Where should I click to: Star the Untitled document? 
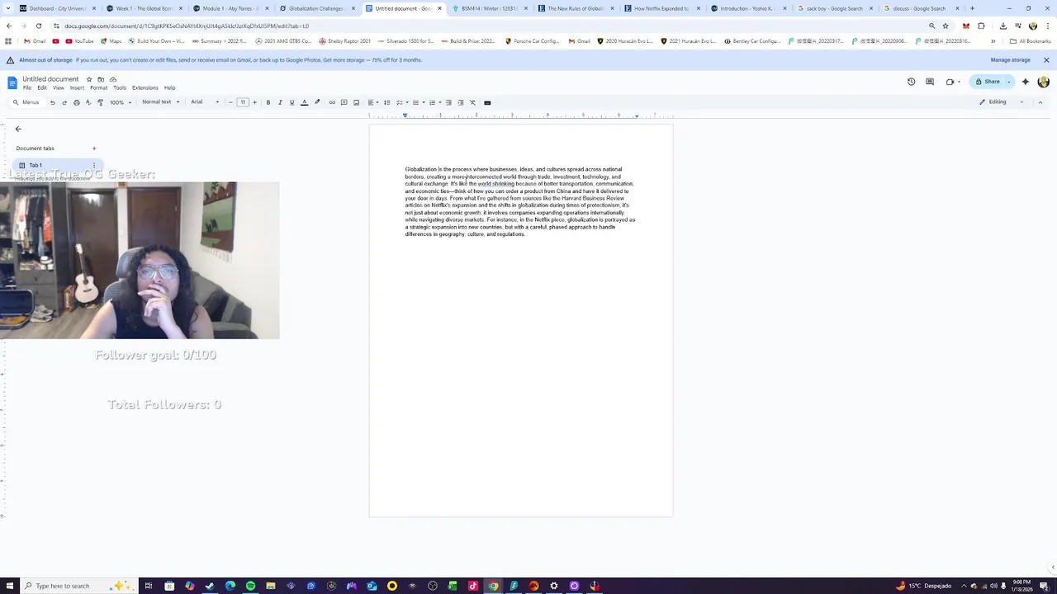point(89,79)
